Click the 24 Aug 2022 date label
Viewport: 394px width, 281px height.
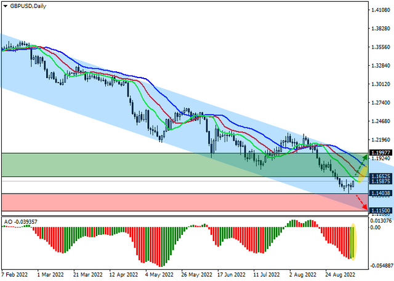(x=340, y=275)
